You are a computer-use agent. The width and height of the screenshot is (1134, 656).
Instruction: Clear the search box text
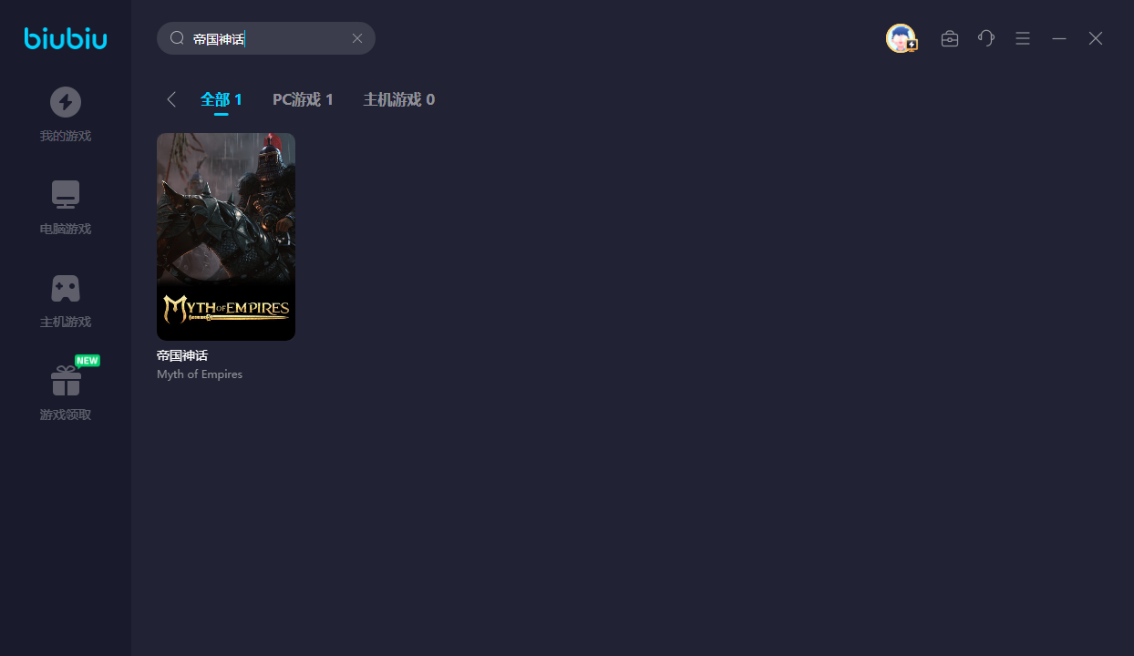[x=357, y=38]
